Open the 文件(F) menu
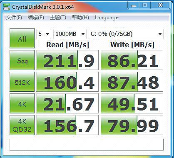Image resolution: width=174 pixels, height=158 pixels. click(14, 18)
